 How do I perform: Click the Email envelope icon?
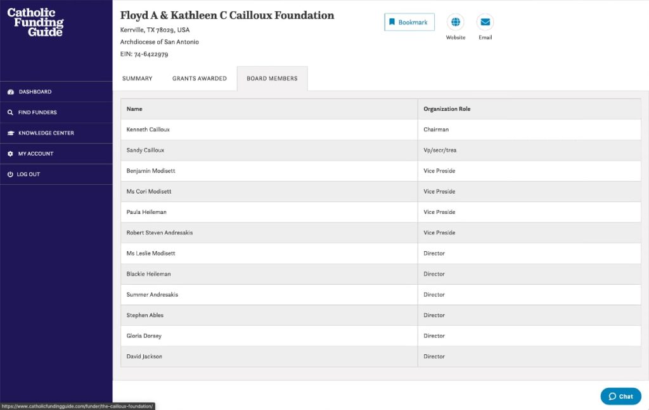[485, 22]
